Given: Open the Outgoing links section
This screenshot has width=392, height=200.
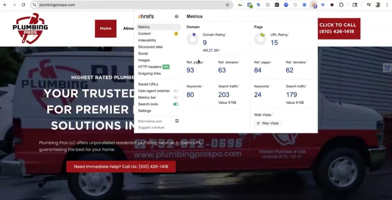Looking at the screenshot, I should [149, 73].
